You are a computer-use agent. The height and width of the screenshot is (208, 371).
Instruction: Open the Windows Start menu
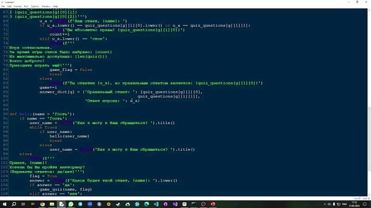pyautogui.click(x=5, y=204)
